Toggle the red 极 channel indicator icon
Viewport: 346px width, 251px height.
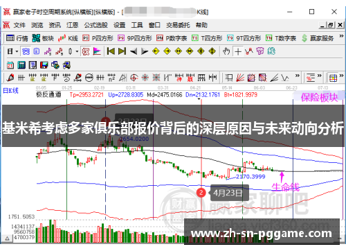coord(86,51)
